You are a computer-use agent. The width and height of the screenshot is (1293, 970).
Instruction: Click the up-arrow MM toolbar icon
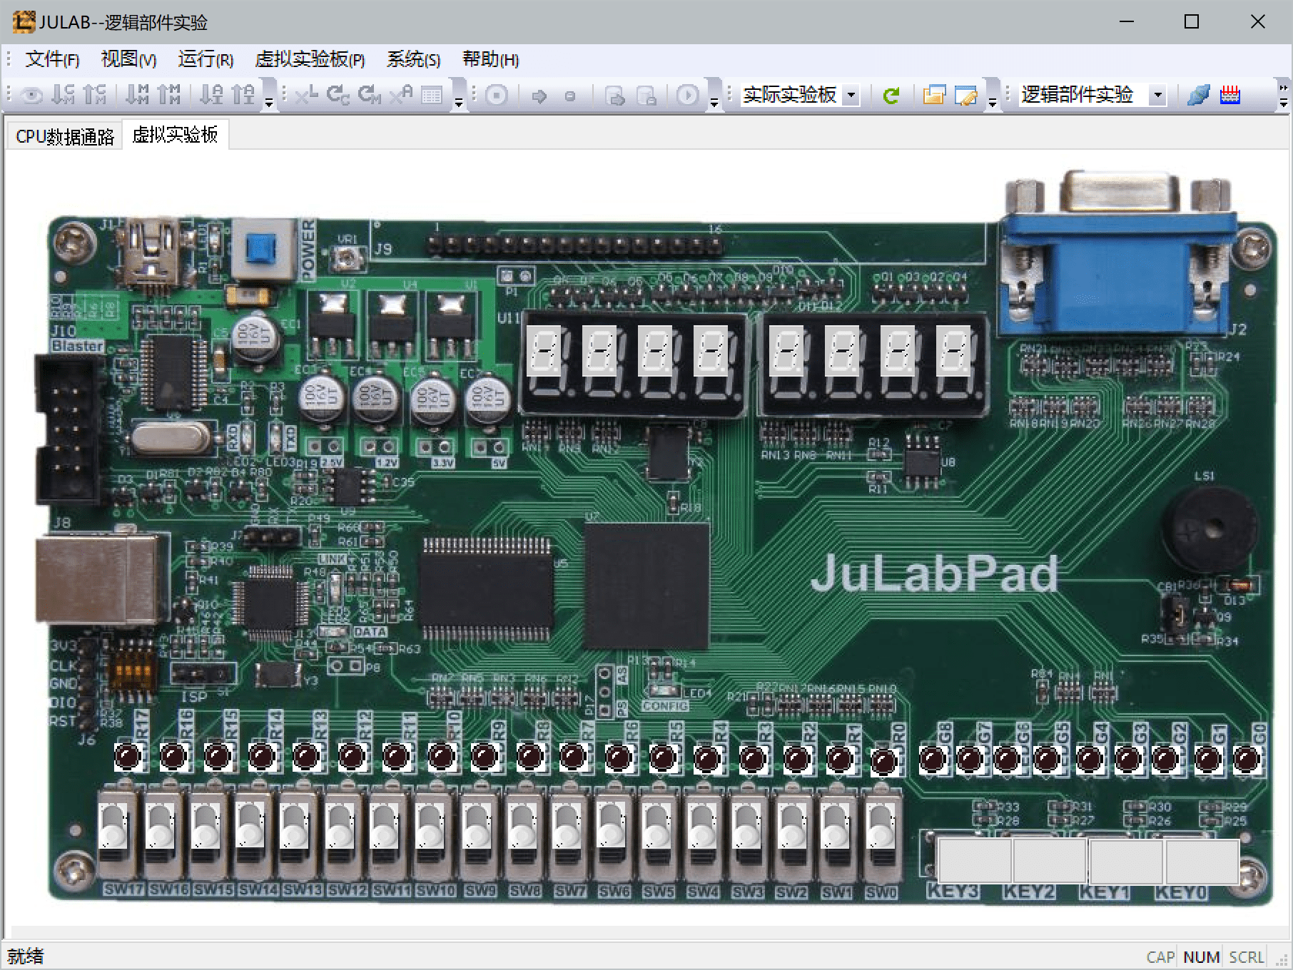pos(168,95)
